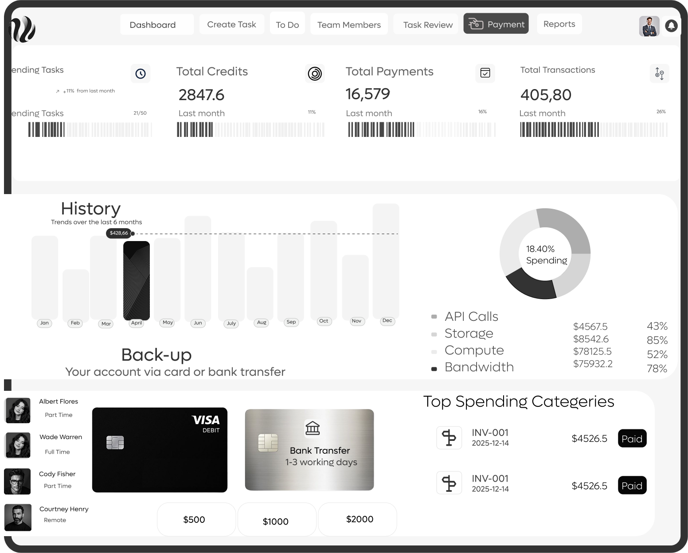
Task: Click the Total Payments calendar-check icon
Action: point(485,74)
